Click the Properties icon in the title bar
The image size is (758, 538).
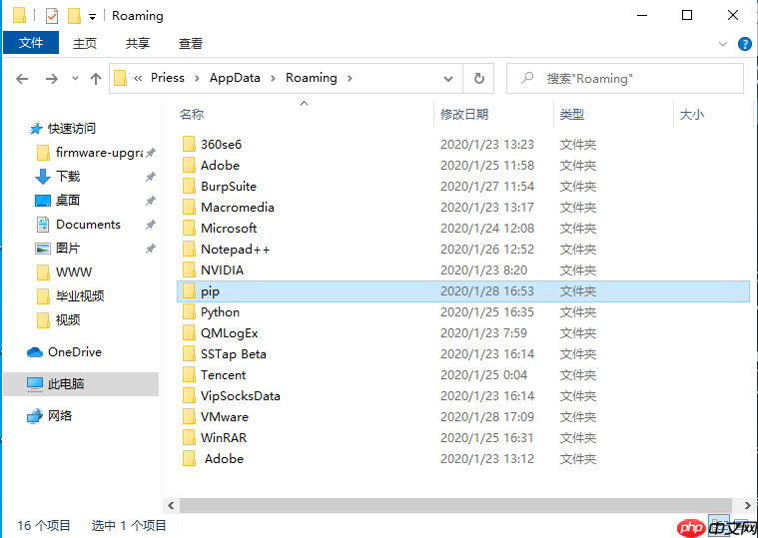tap(52, 16)
